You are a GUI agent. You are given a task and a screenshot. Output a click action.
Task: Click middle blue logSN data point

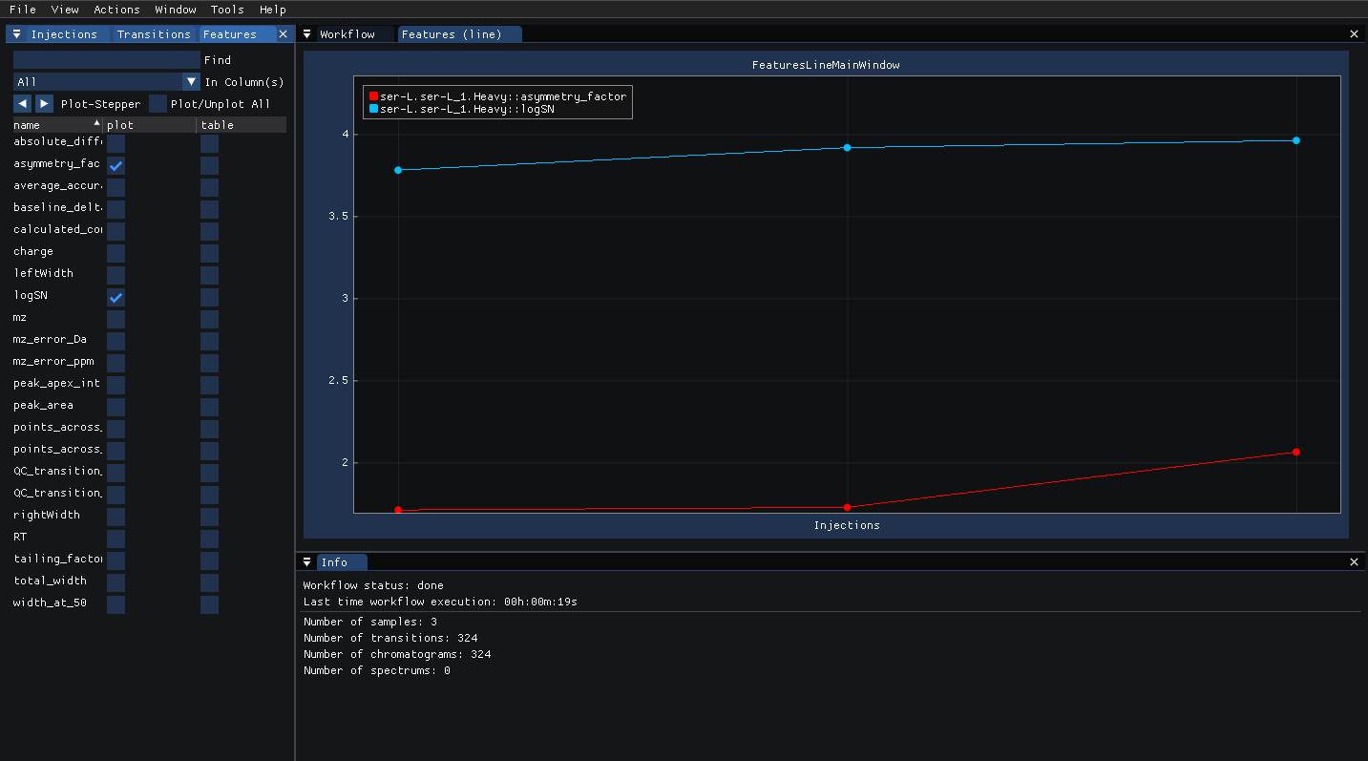(x=847, y=147)
